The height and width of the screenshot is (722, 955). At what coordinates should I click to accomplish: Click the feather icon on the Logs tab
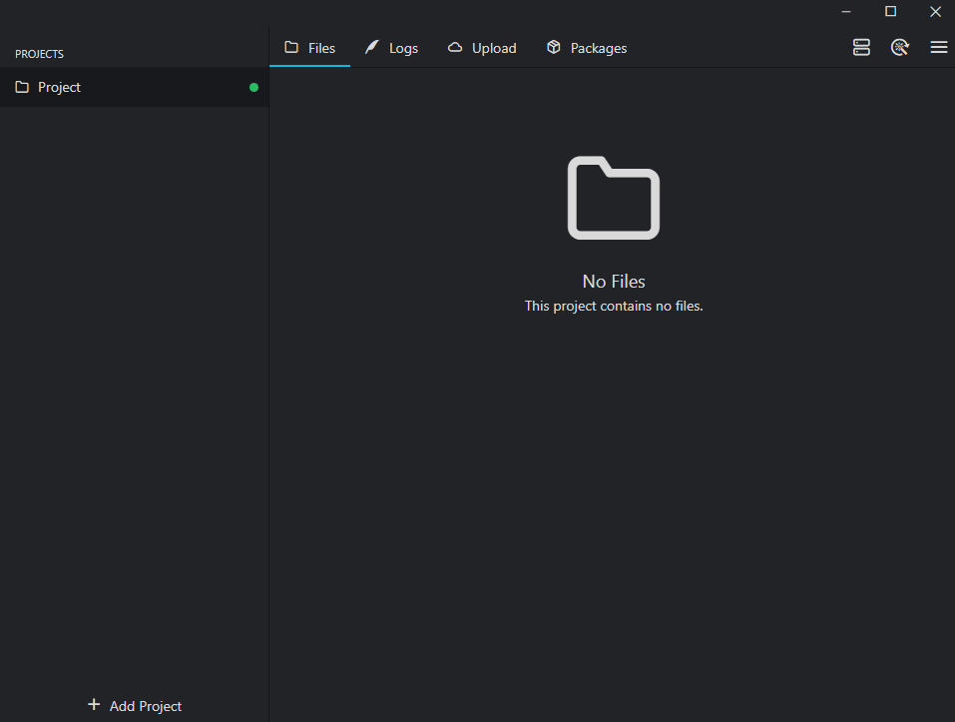click(371, 48)
